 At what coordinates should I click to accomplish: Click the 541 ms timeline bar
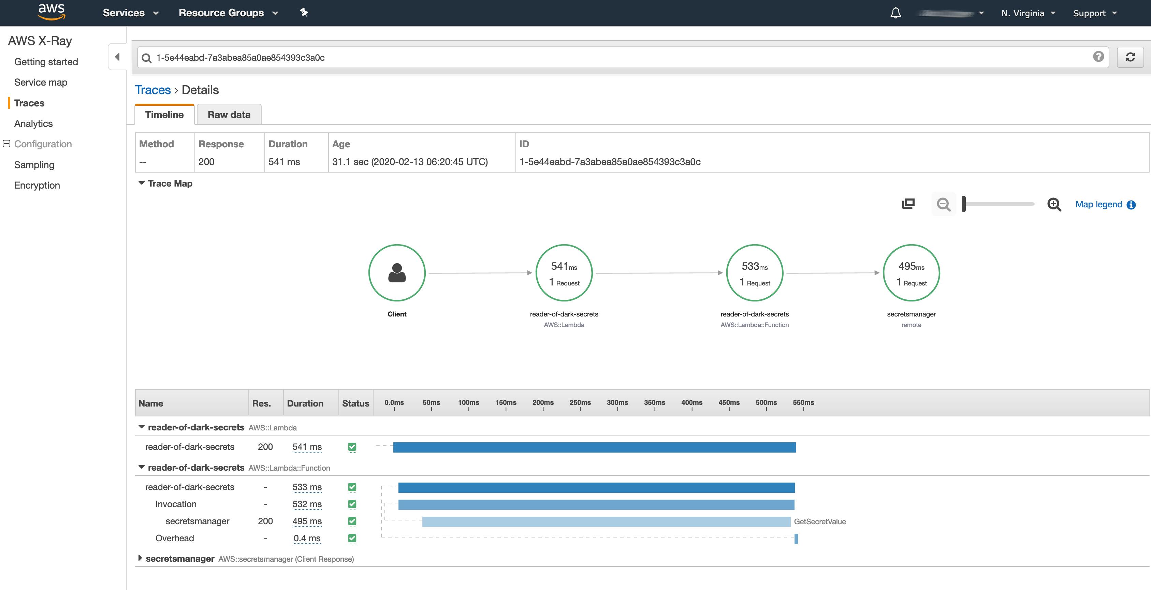(x=594, y=447)
